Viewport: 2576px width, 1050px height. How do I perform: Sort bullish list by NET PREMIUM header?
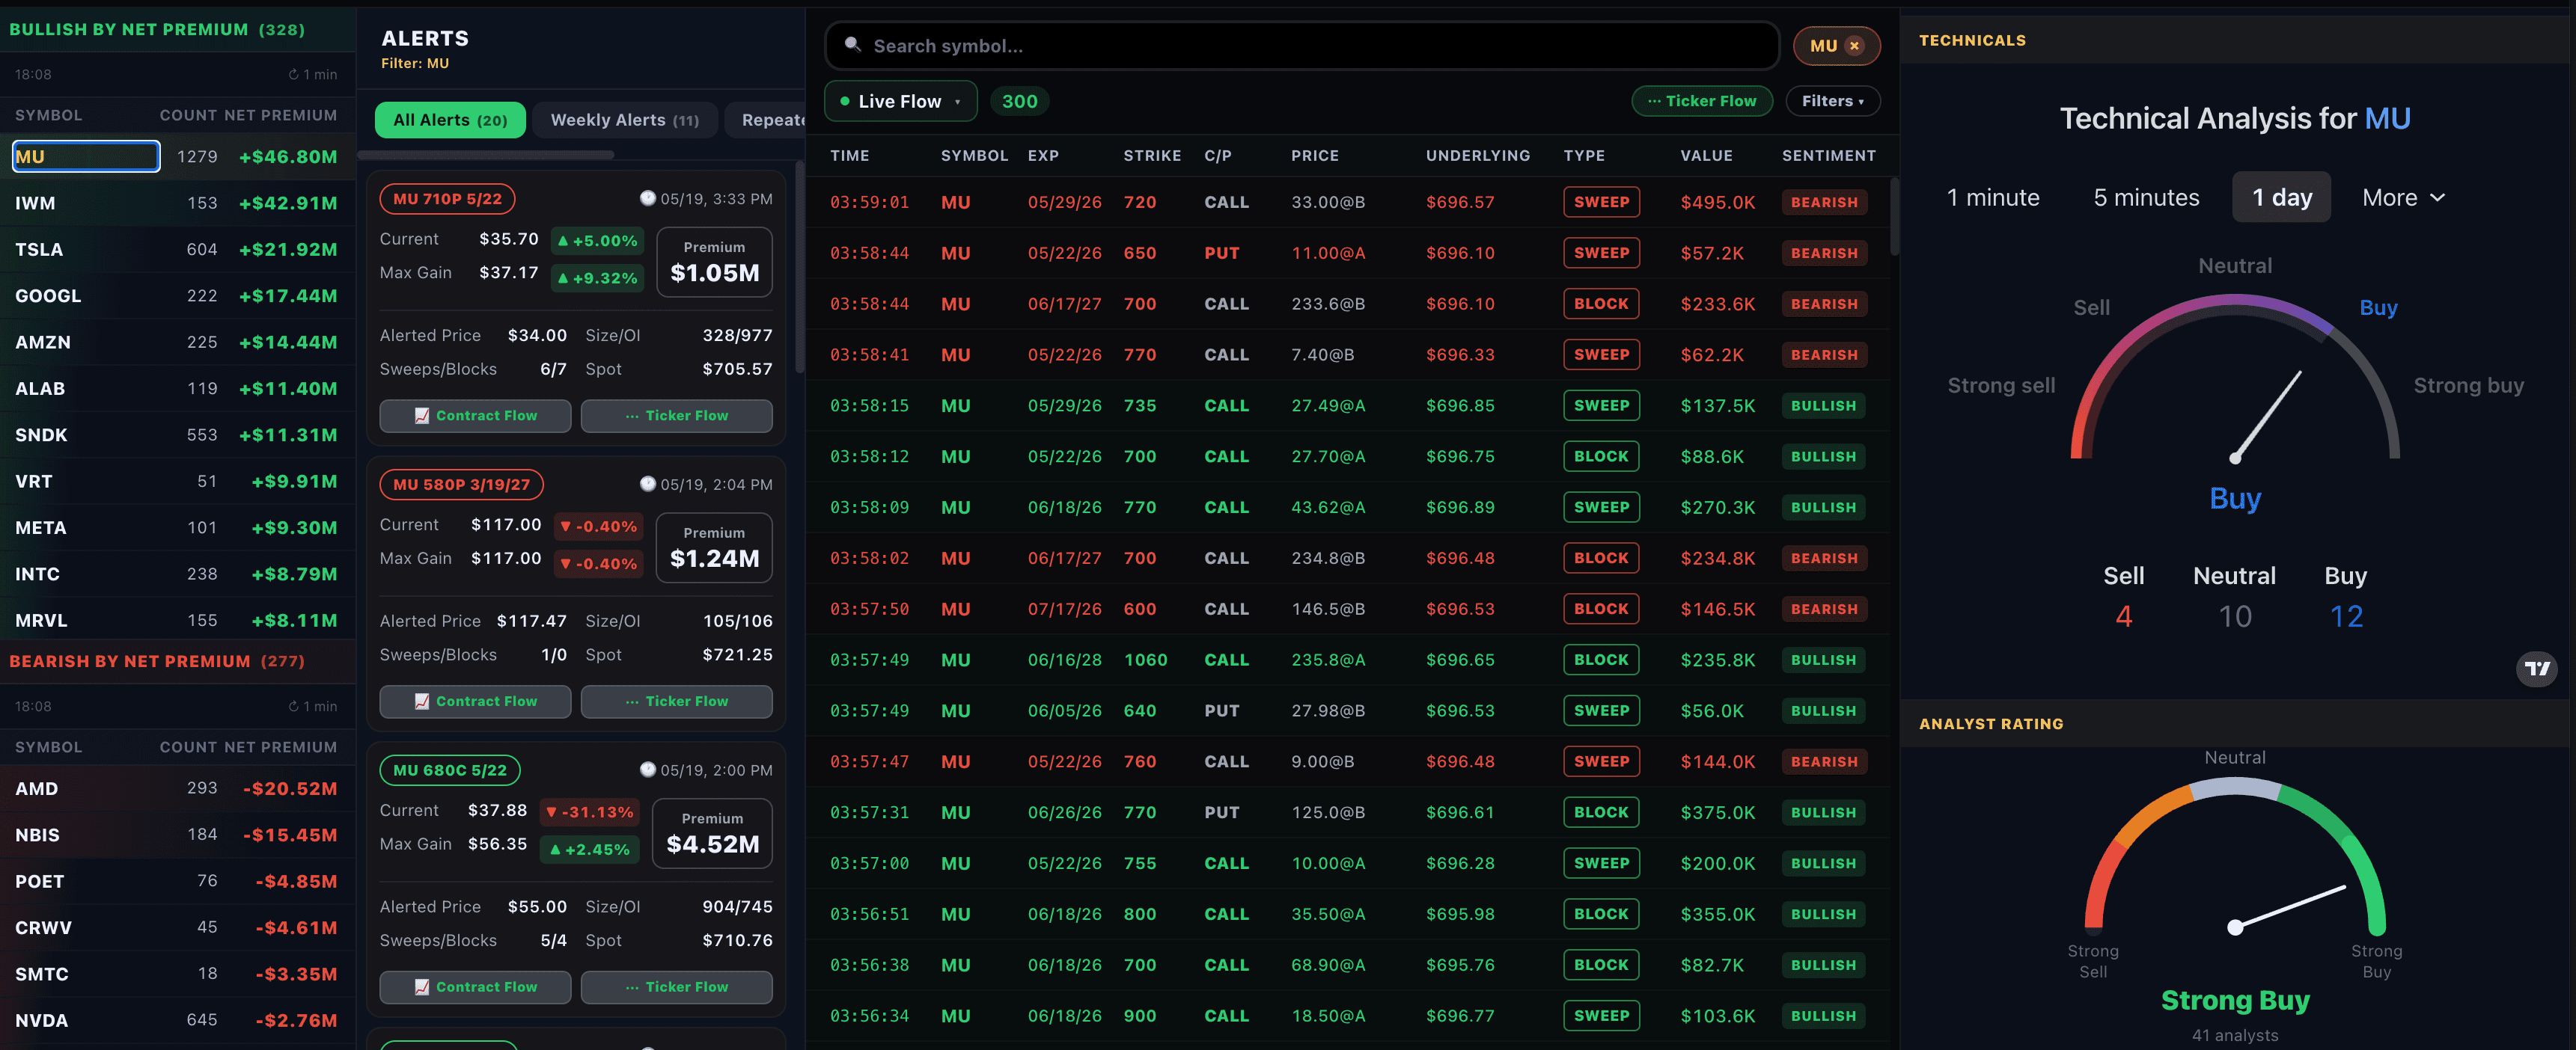pos(280,116)
